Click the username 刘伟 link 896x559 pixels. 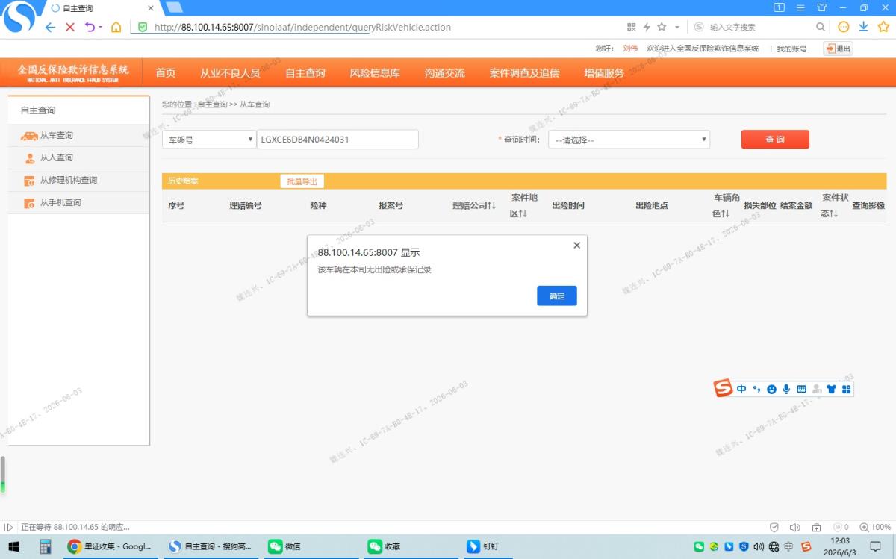(x=630, y=49)
